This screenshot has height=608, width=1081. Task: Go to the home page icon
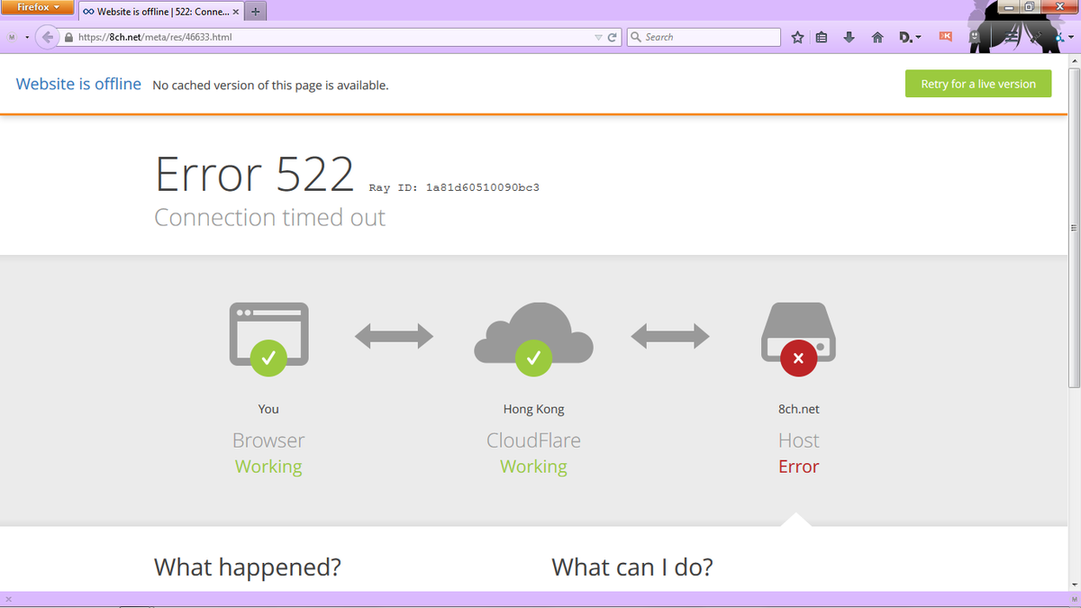(x=877, y=37)
